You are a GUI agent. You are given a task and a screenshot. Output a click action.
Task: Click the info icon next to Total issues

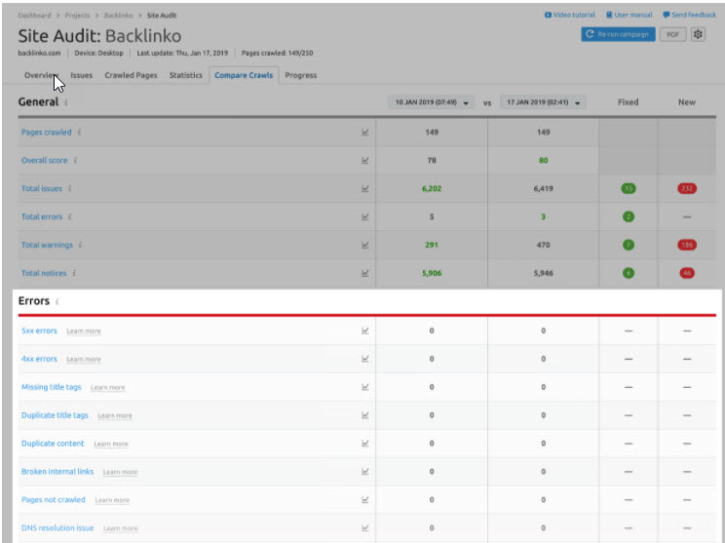pos(69,189)
